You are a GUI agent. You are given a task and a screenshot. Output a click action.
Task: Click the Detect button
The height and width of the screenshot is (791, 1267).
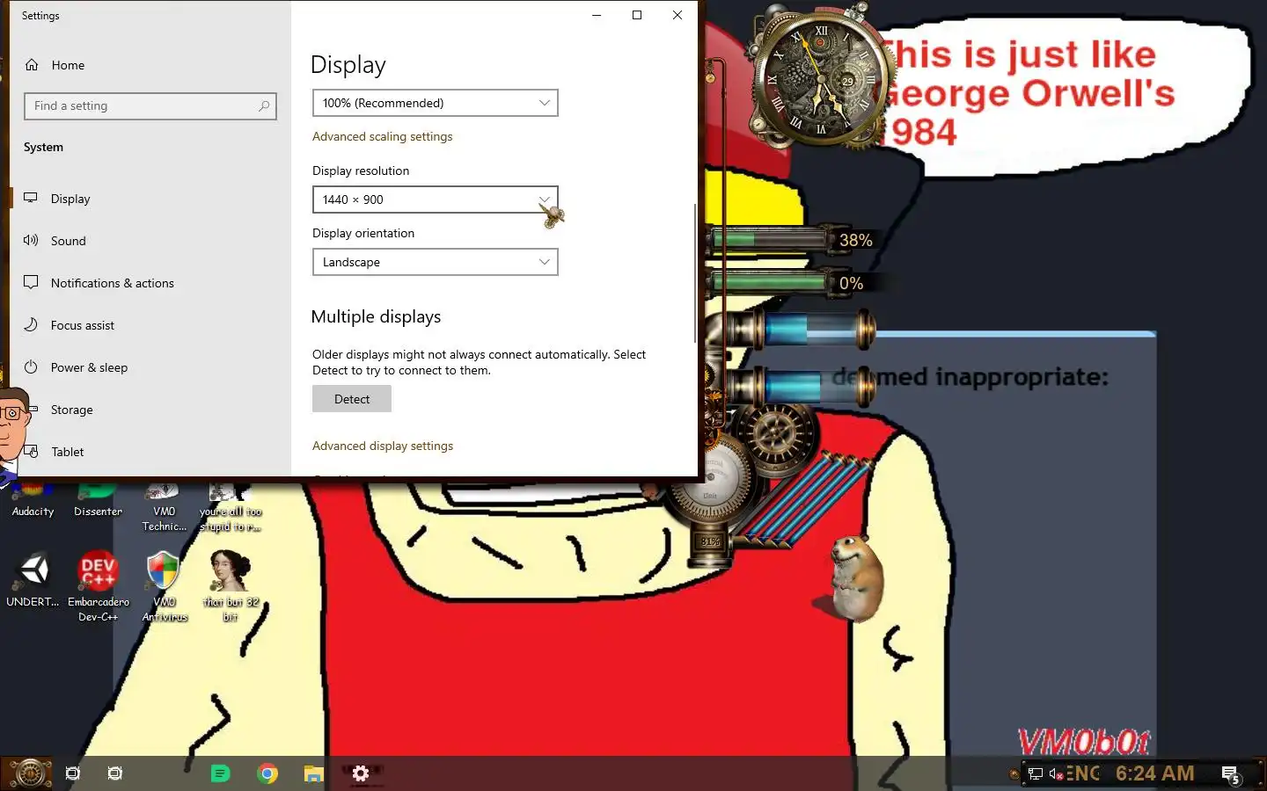[x=352, y=399]
